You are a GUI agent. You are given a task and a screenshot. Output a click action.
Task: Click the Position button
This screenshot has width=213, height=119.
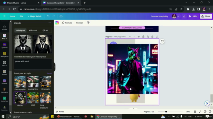coord(80,23)
